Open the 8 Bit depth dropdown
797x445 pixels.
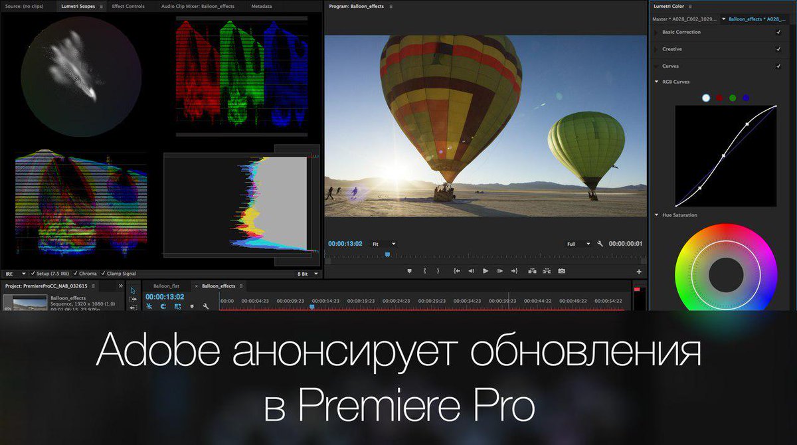308,274
